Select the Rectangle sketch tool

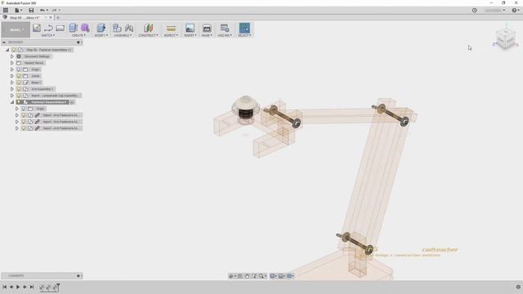60,28
